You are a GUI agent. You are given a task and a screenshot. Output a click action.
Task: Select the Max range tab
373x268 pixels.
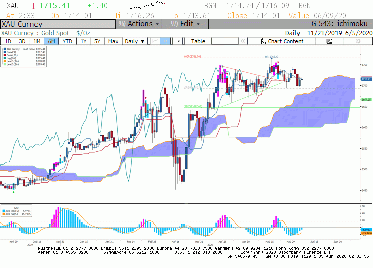[113, 41]
